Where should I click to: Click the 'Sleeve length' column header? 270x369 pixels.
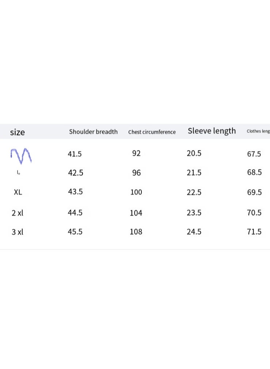(x=212, y=131)
